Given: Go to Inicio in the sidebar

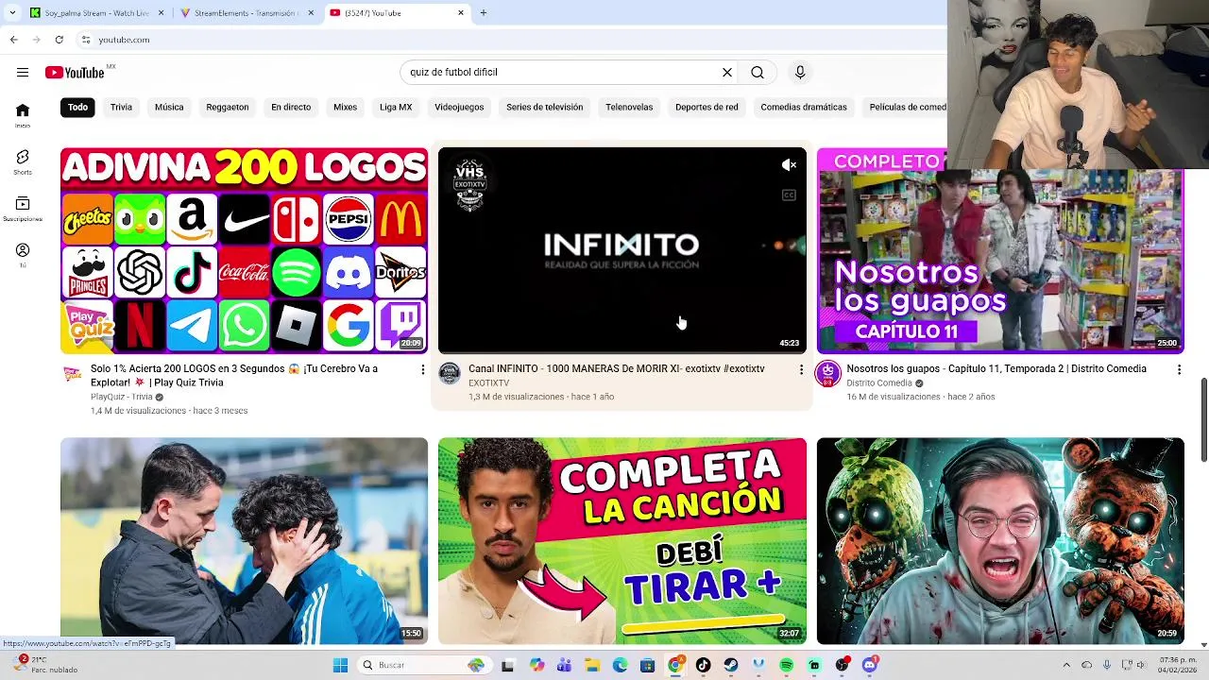Looking at the screenshot, I should (23, 115).
